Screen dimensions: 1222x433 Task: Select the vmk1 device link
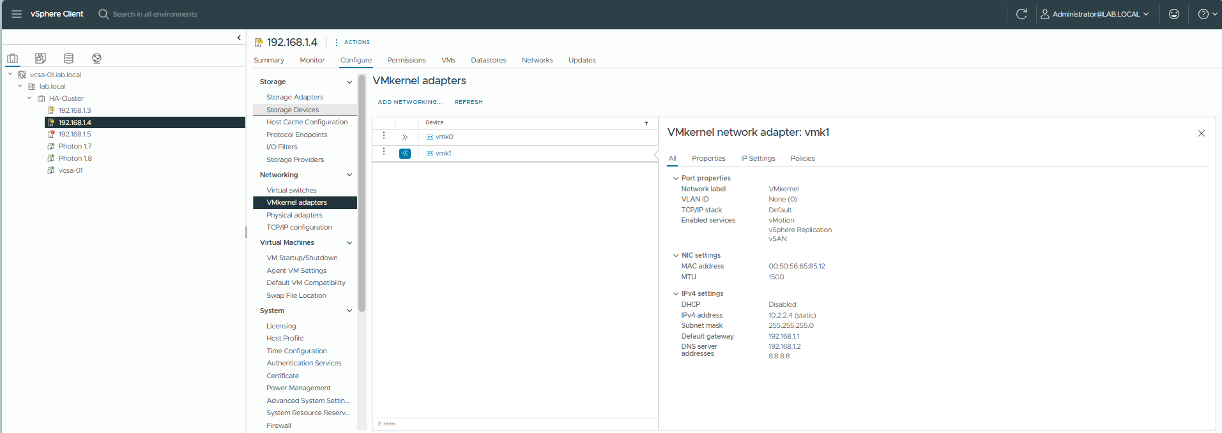point(443,154)
